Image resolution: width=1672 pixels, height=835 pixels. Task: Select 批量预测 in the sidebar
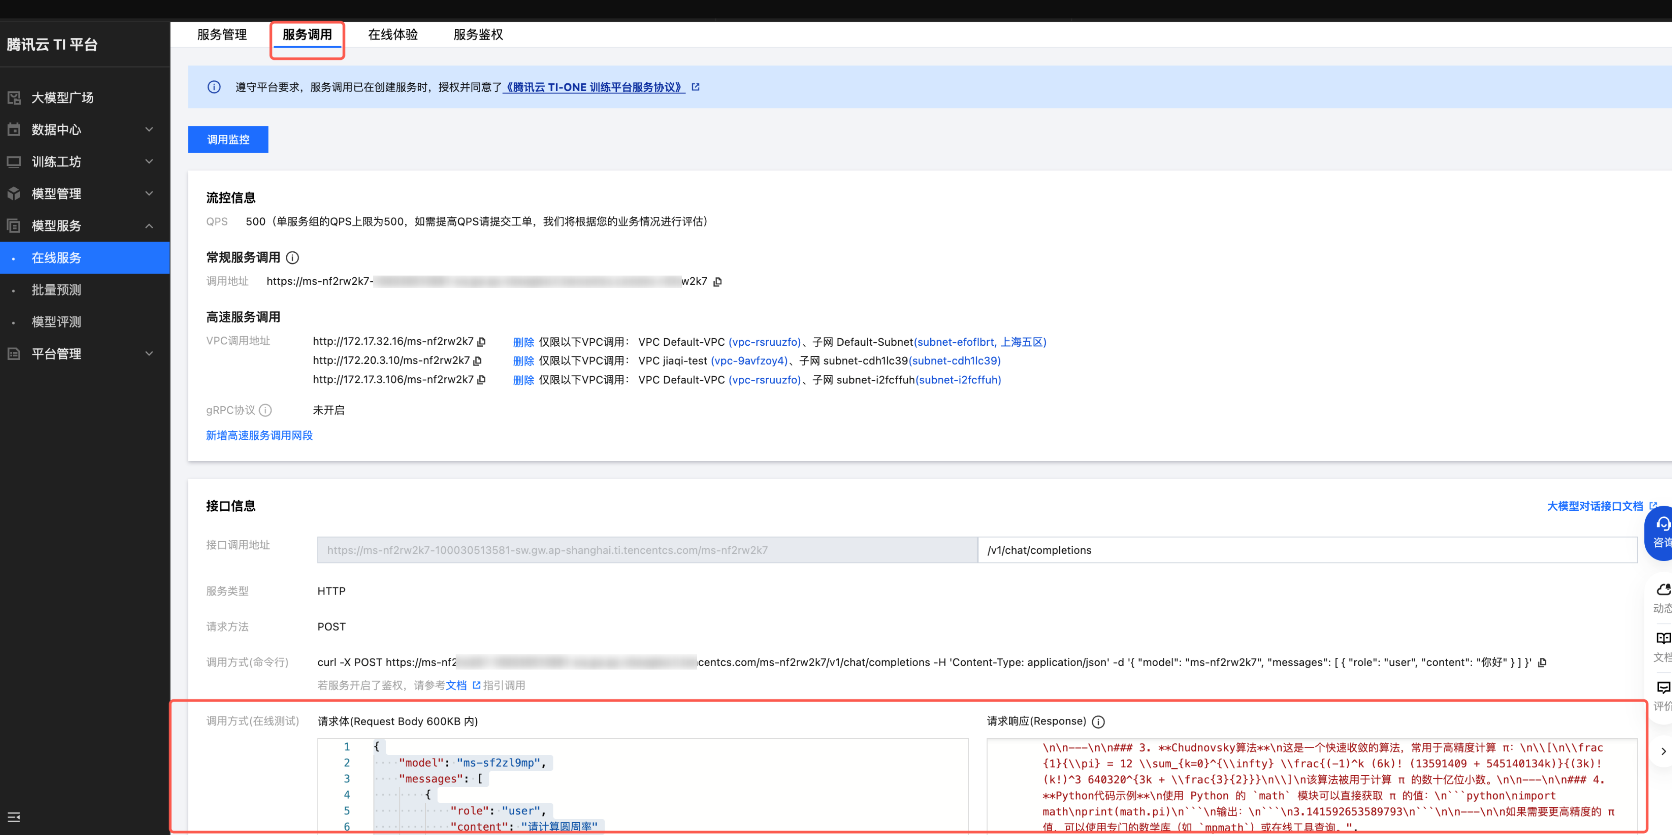57,290
